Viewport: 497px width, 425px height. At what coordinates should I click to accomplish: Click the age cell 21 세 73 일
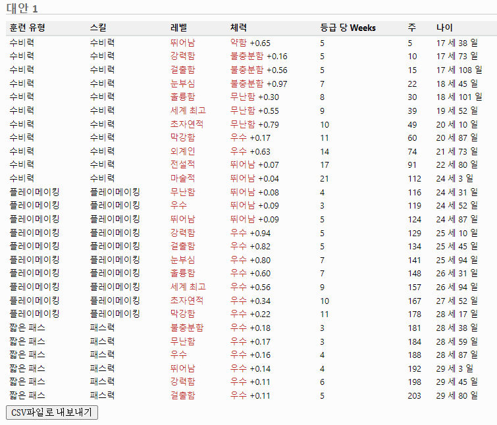(457, 151)
